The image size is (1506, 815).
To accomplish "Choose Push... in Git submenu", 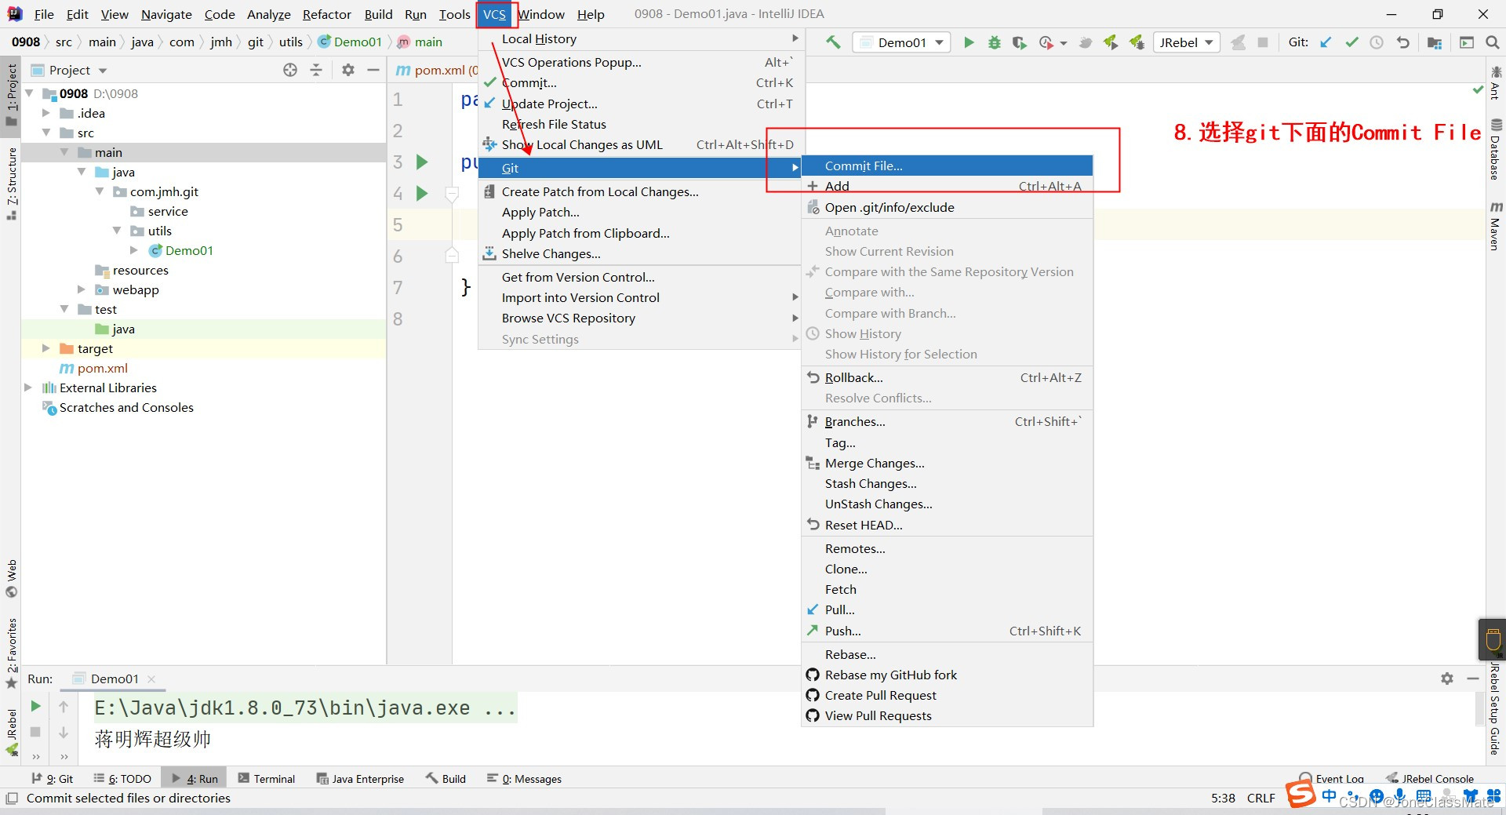I will (947, 631).
